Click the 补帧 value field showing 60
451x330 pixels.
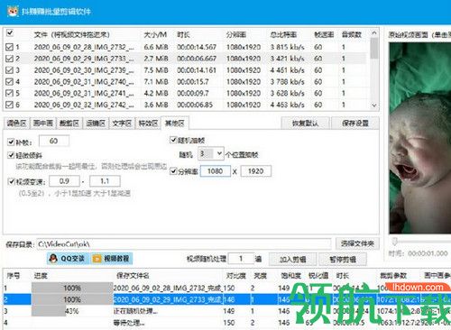(x=54, y=141)
